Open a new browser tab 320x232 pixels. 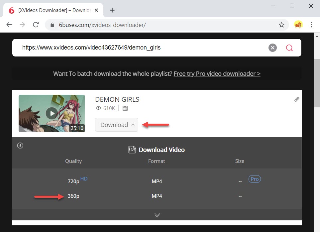(x=112, y=10)
